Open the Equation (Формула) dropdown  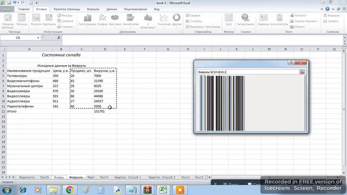click(x=332, y=16)
